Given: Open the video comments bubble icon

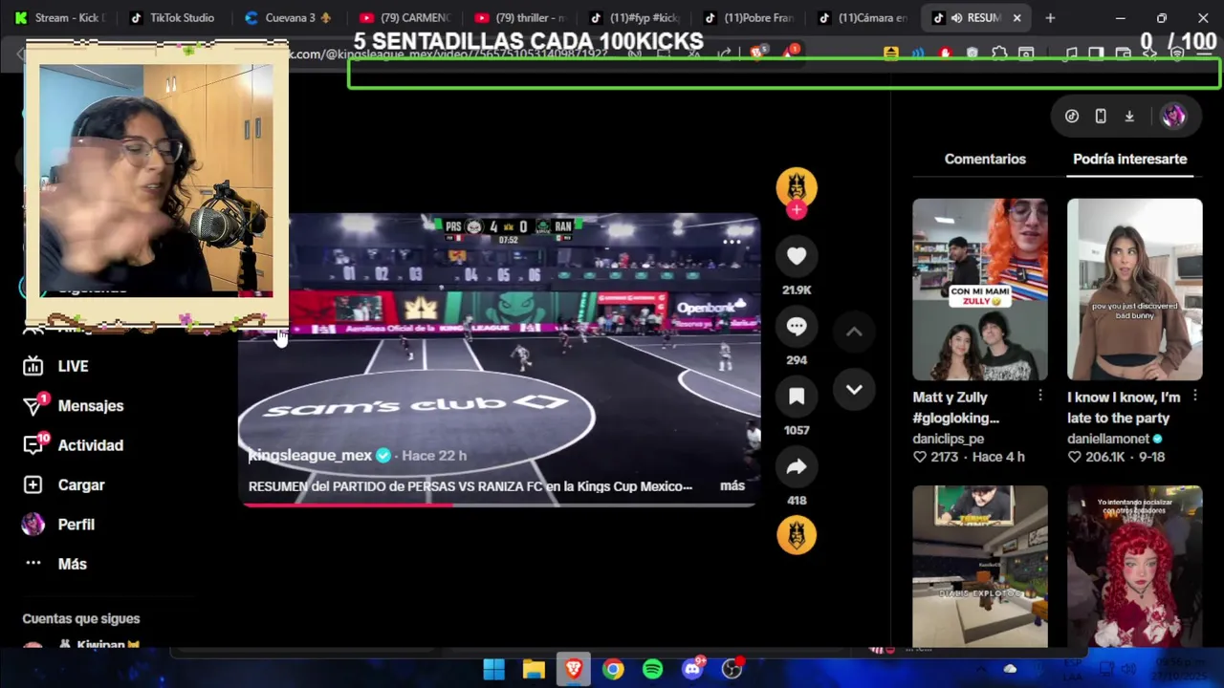Looking at the screenshot, I should point(797,327).
